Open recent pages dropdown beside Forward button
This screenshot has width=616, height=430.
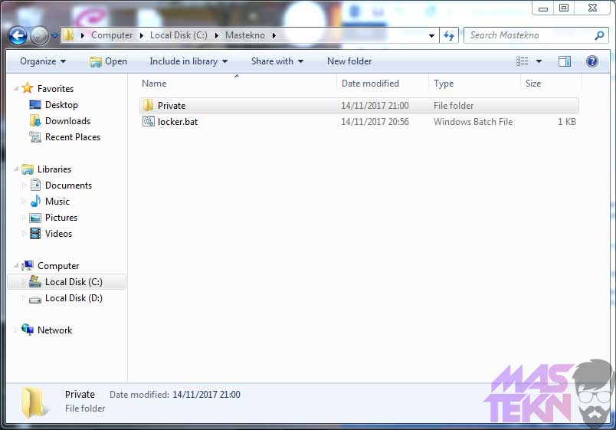click(55, 36)
